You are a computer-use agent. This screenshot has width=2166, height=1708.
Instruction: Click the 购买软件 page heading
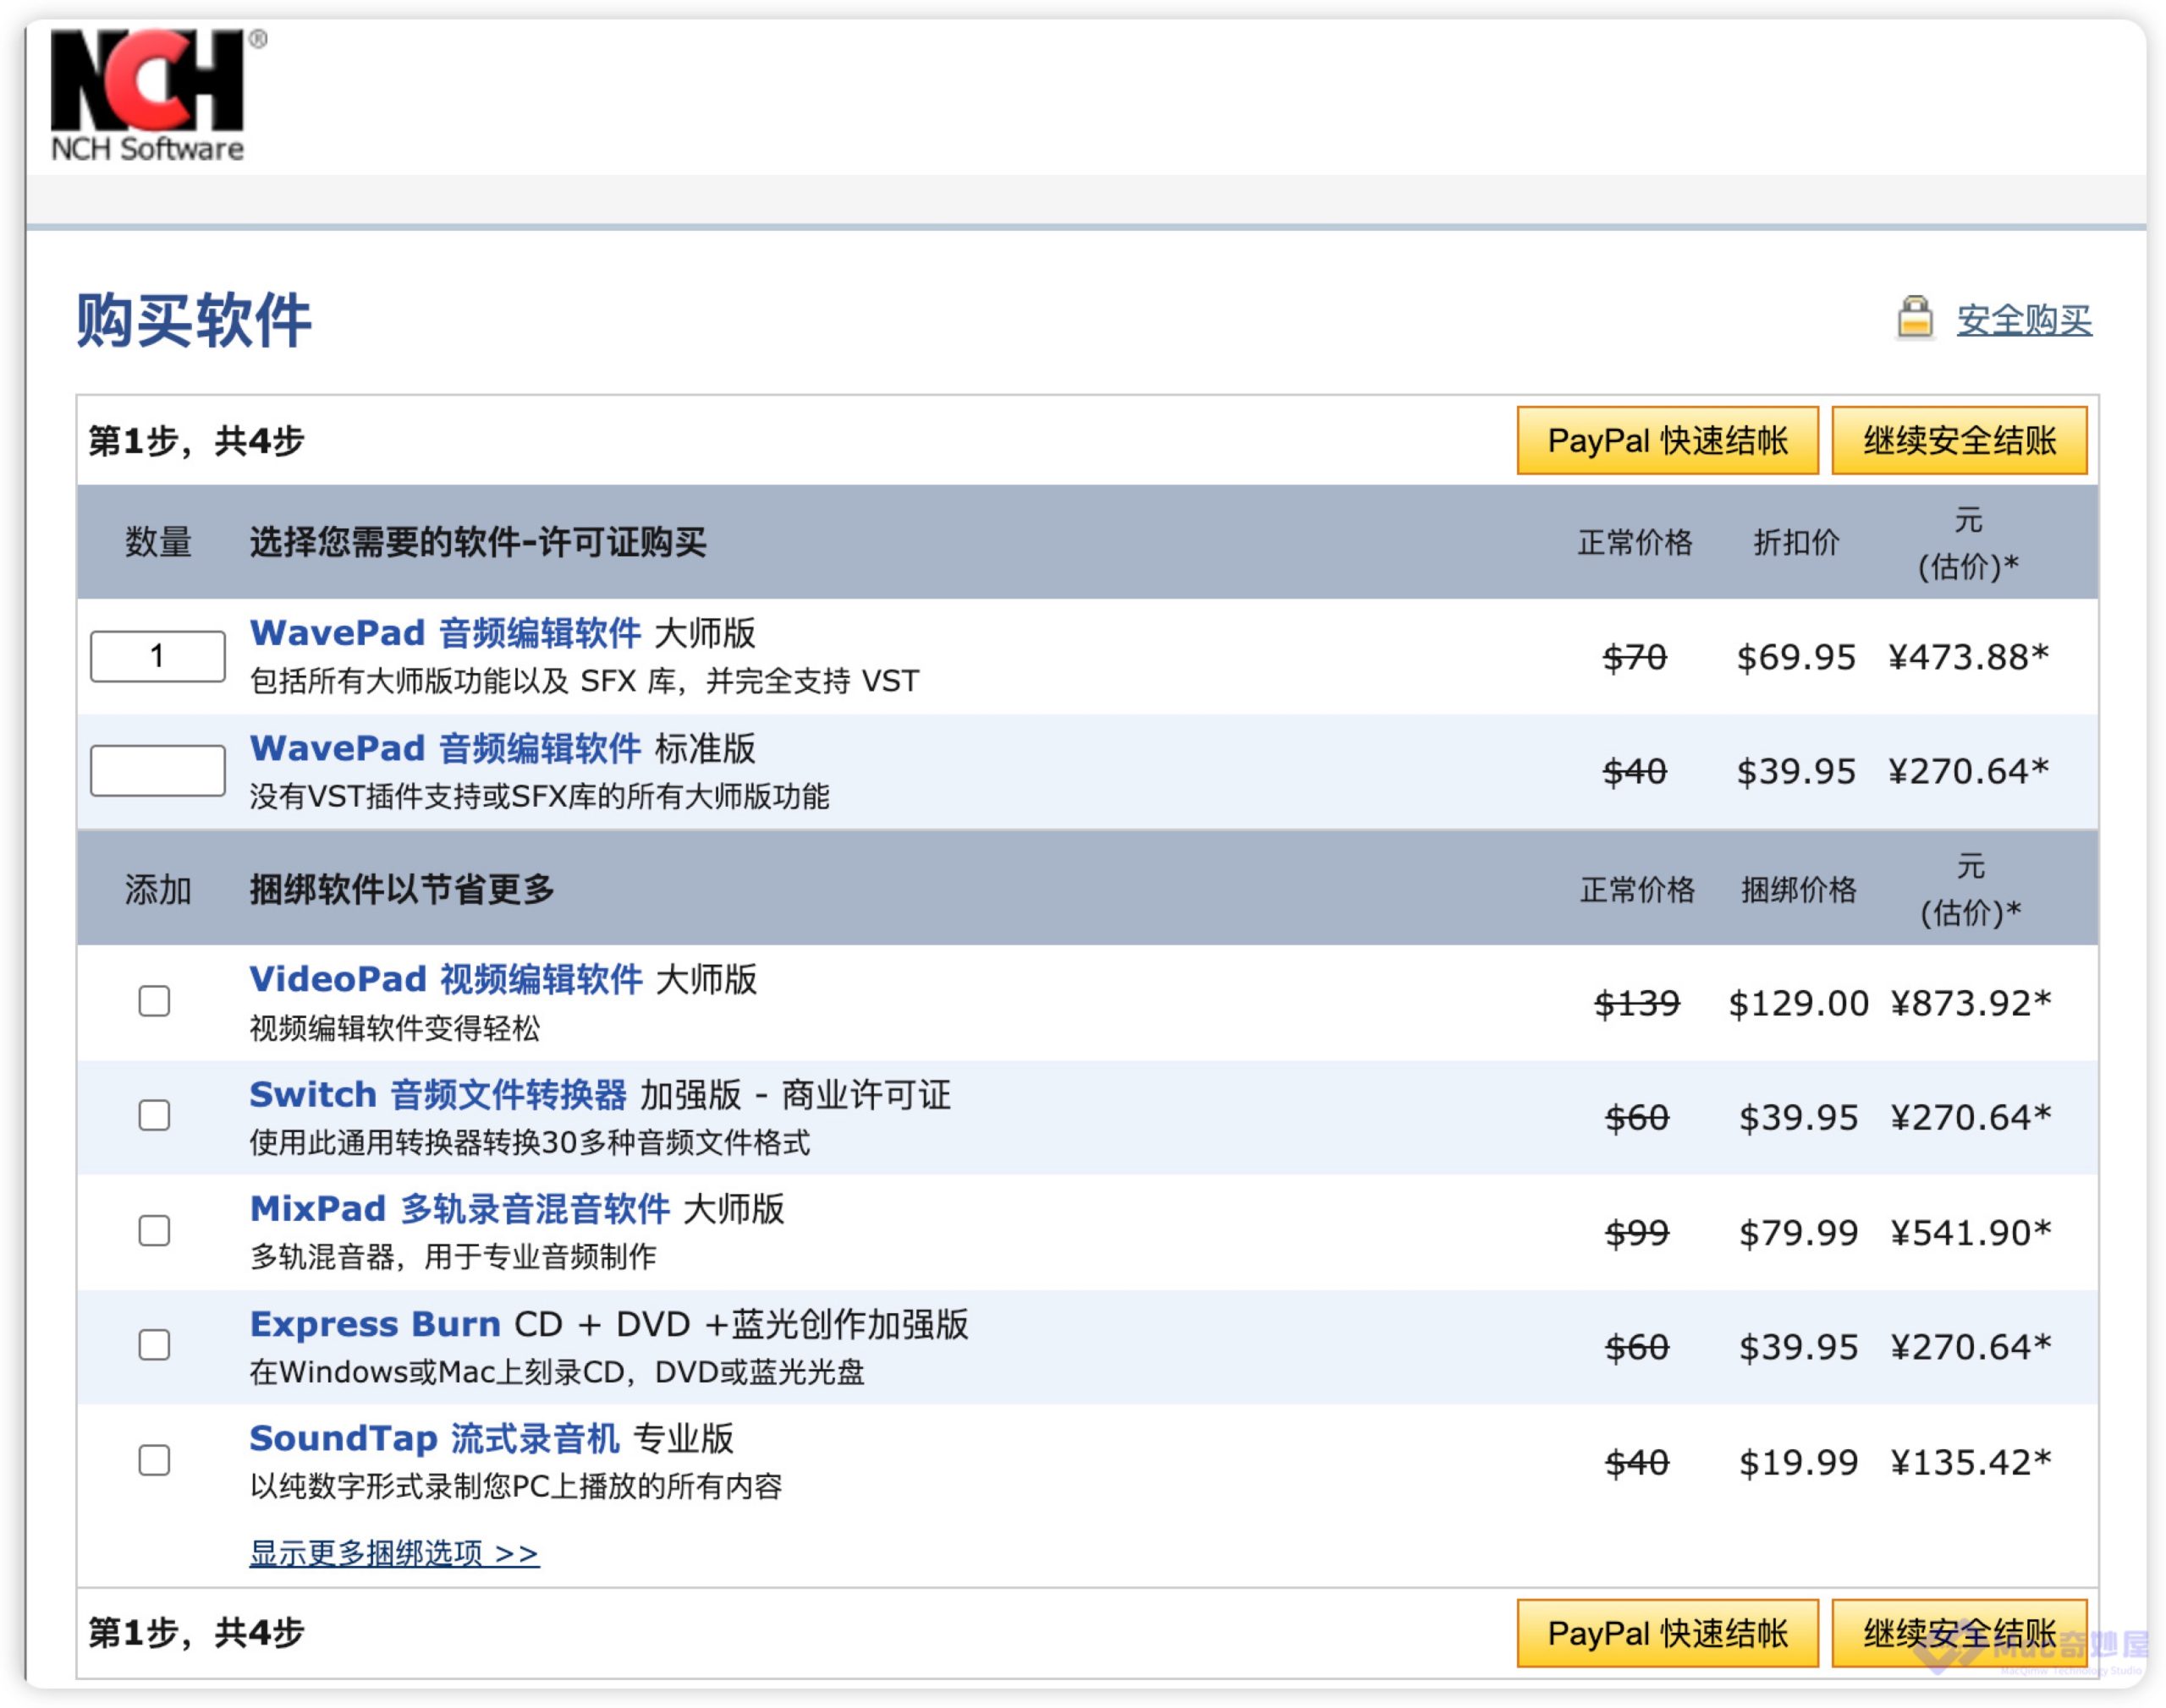(194, 320)
